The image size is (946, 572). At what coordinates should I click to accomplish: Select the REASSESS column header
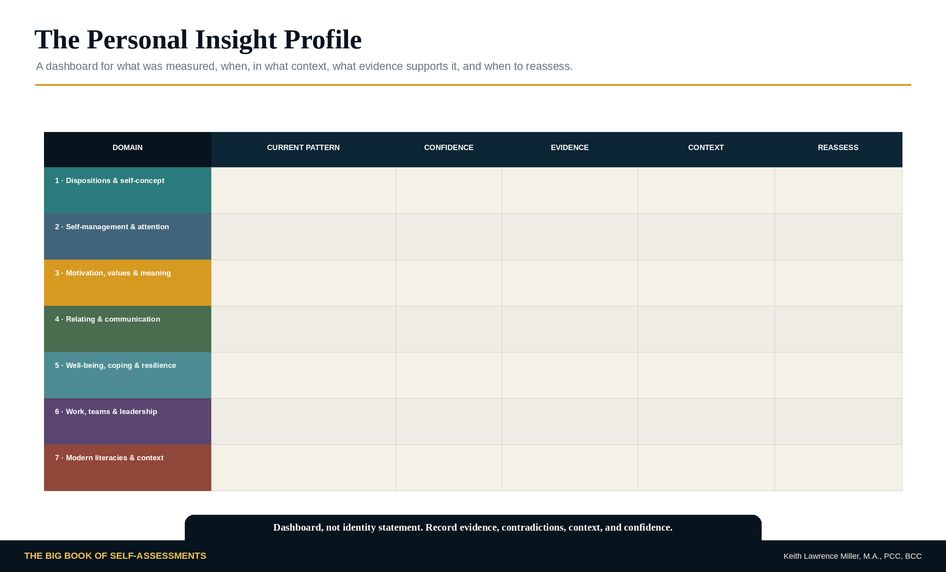point(838,150)
